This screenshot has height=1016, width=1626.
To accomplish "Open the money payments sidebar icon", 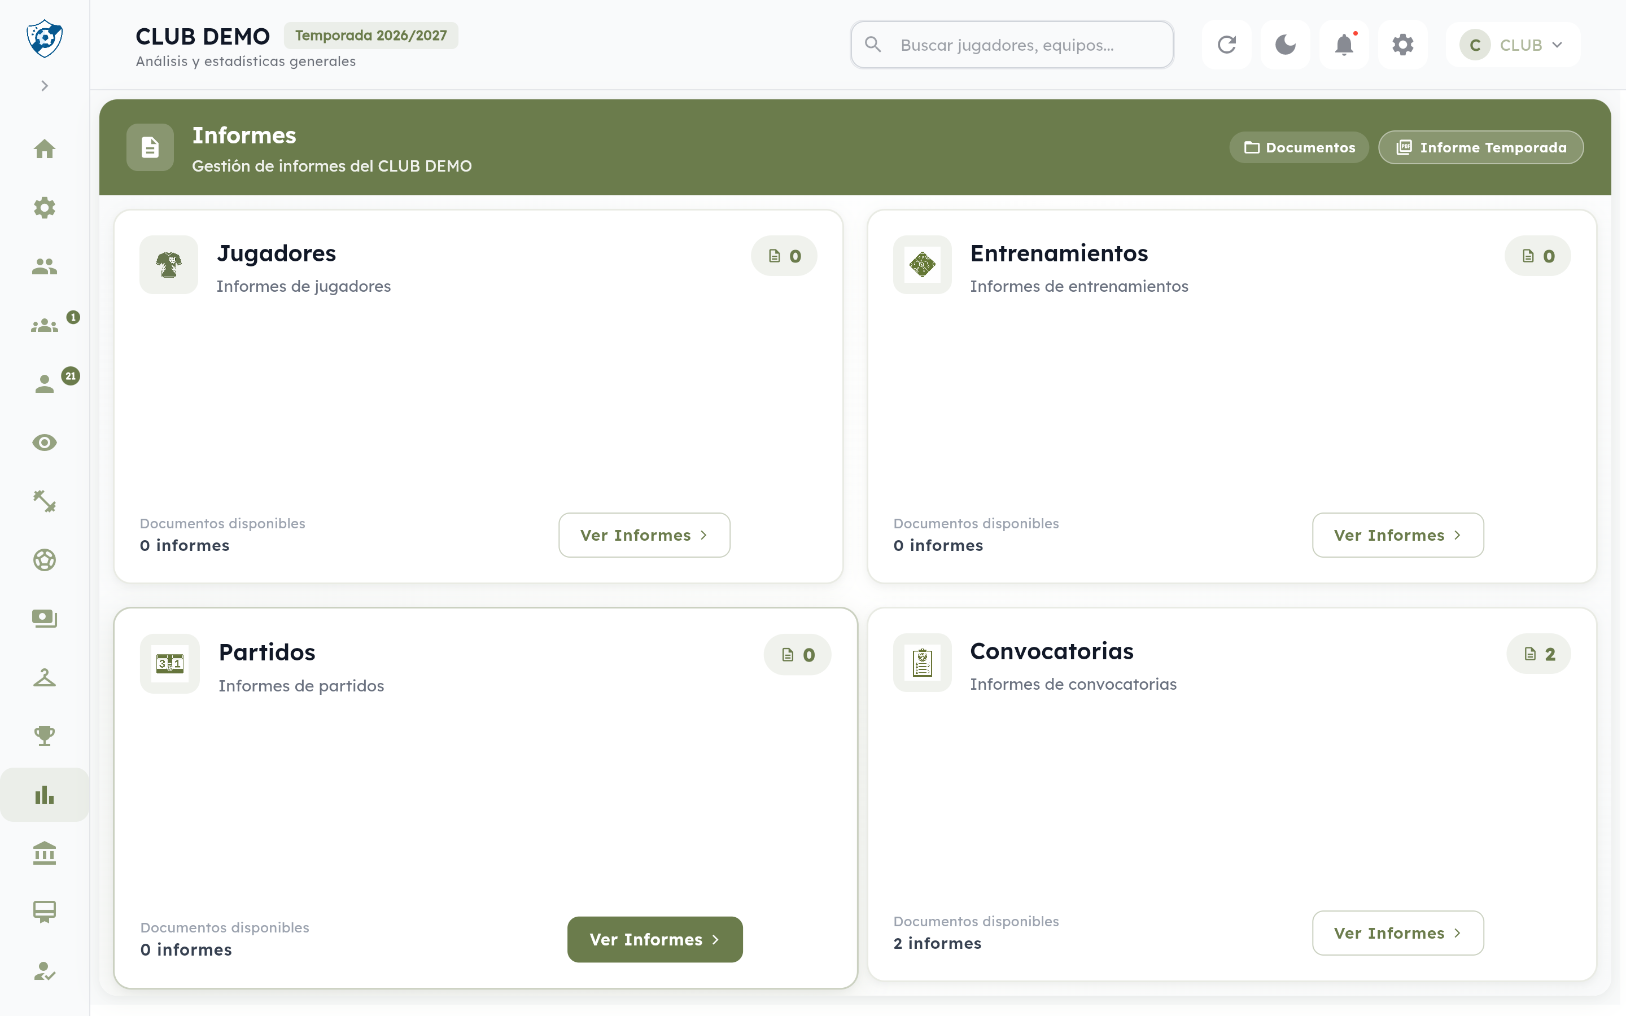I will pos(45,619).
